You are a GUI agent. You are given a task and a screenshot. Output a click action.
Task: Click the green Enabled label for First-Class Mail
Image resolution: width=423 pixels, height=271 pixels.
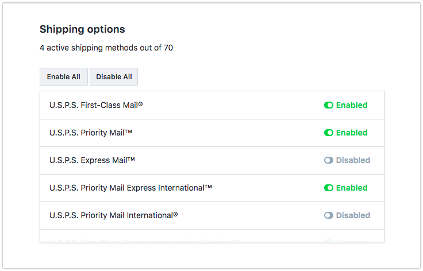352,106
